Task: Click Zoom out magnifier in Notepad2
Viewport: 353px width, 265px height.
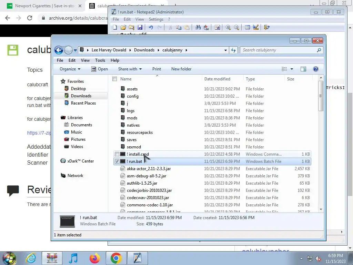Action: coord(236,27)
